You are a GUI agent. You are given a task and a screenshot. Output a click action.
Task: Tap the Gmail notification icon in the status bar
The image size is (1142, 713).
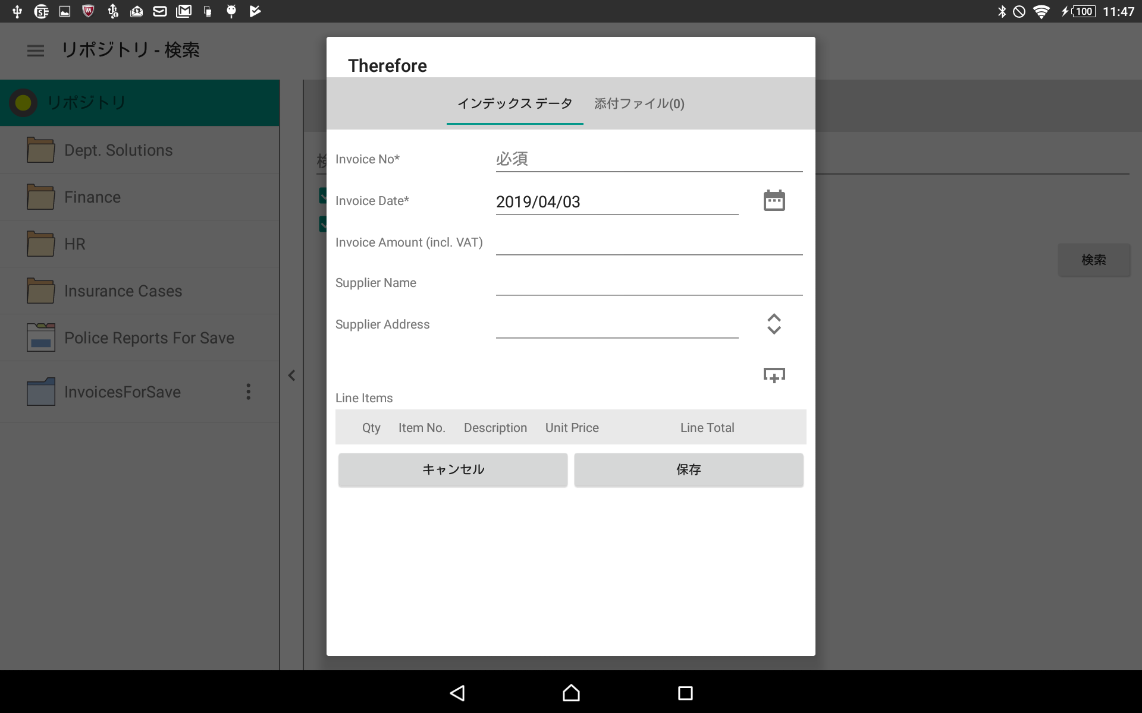184,11
